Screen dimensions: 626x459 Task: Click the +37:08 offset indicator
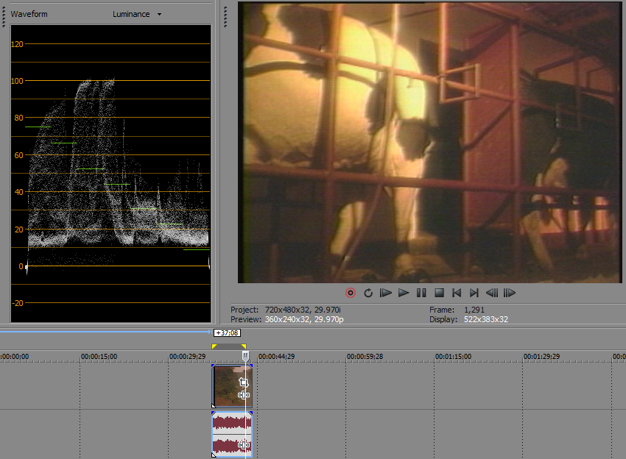(227, 333)
